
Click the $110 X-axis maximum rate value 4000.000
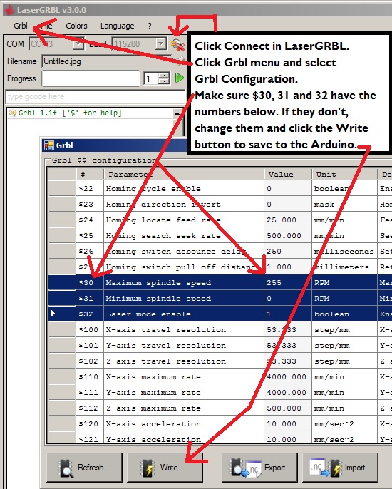(x=287, y=376)
